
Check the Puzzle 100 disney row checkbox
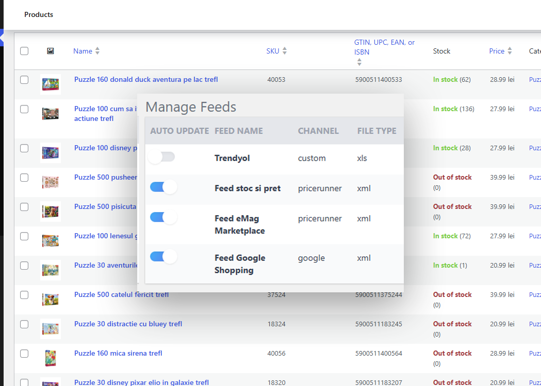[24, 148]
